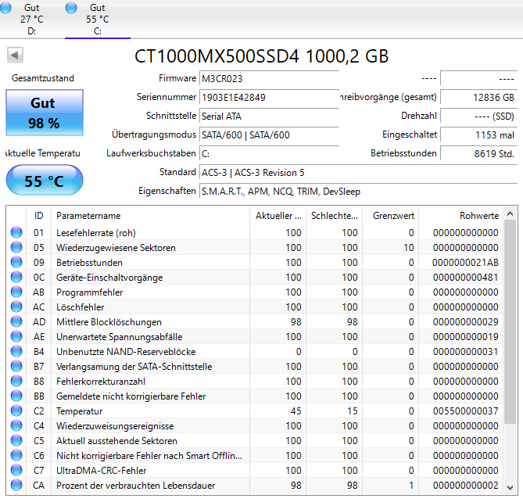Click scrollbar down arrow of SMART list
This screenshot has width=523, height=502.
click(x=510, y=487)
